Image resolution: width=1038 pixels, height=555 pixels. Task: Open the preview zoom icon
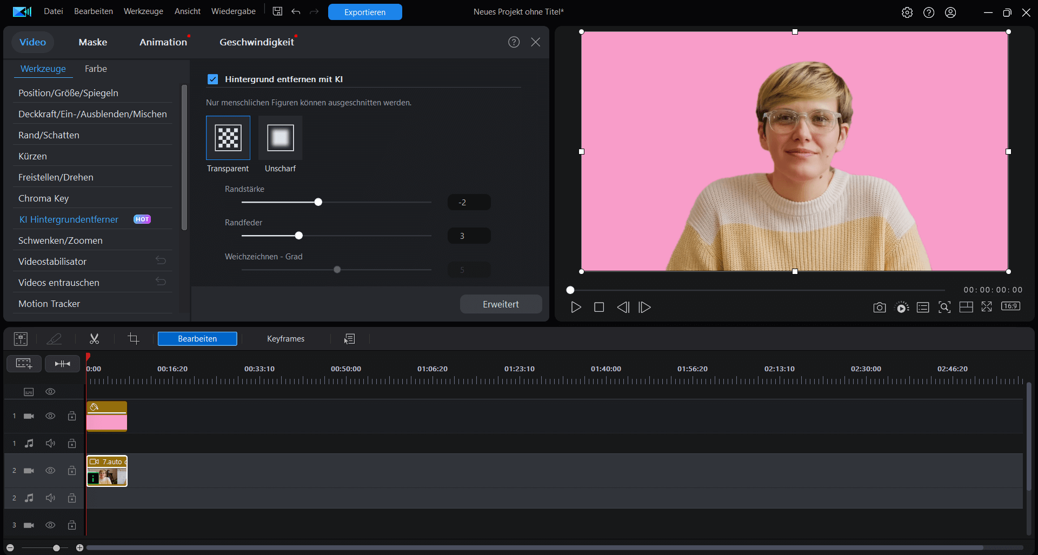point(944,307)
